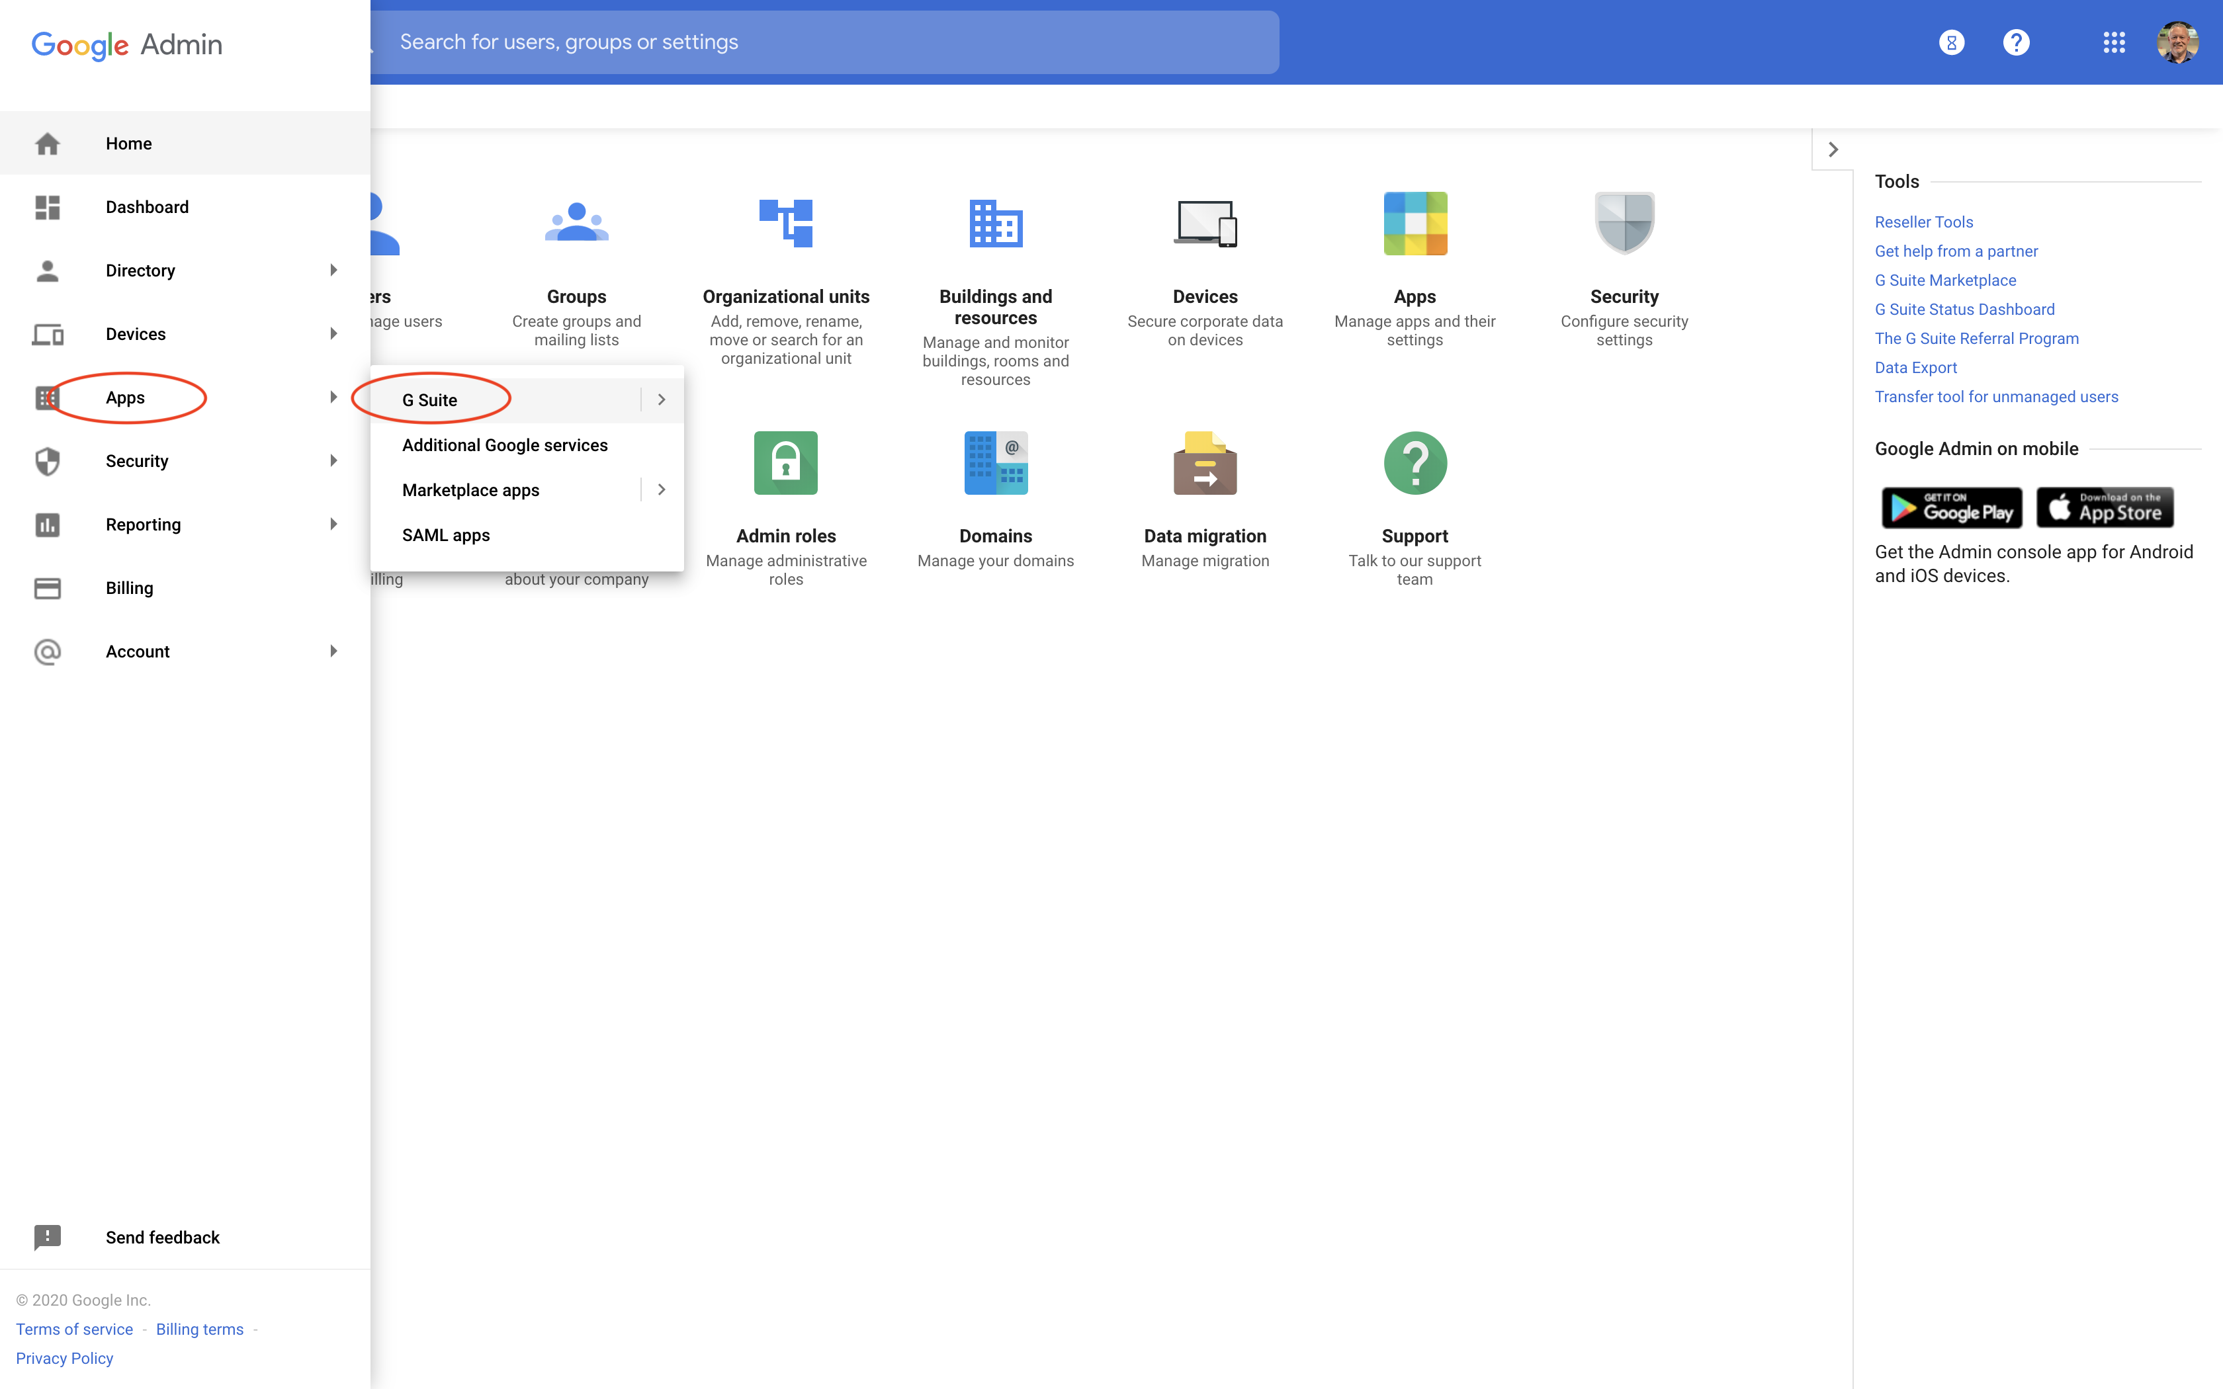Collapse the Tools side panel
The height and width of the screenshot is (1389, 2223).
click(x=1833, y=149)
